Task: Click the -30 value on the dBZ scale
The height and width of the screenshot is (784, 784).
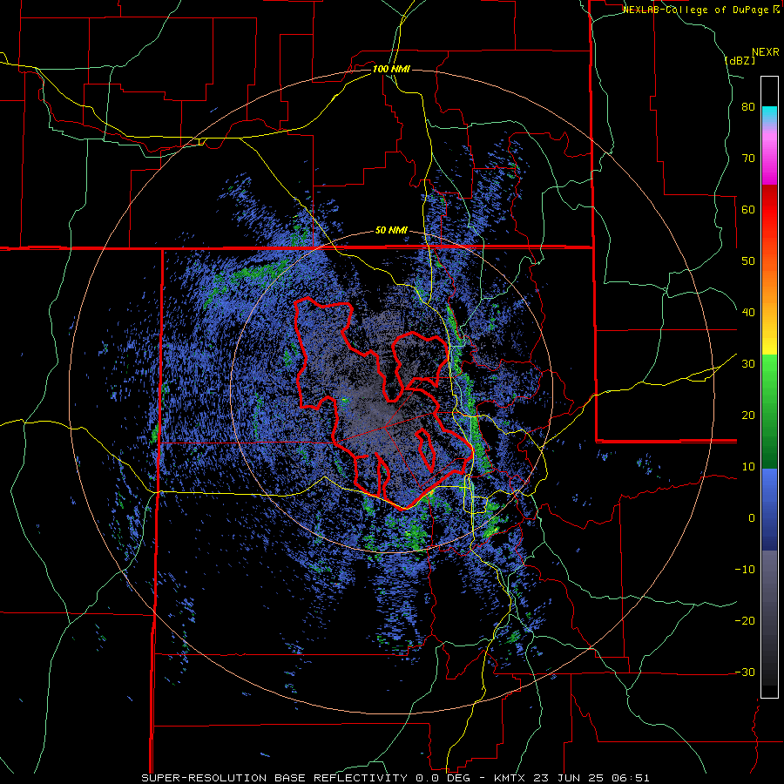Action: (745, 672)
